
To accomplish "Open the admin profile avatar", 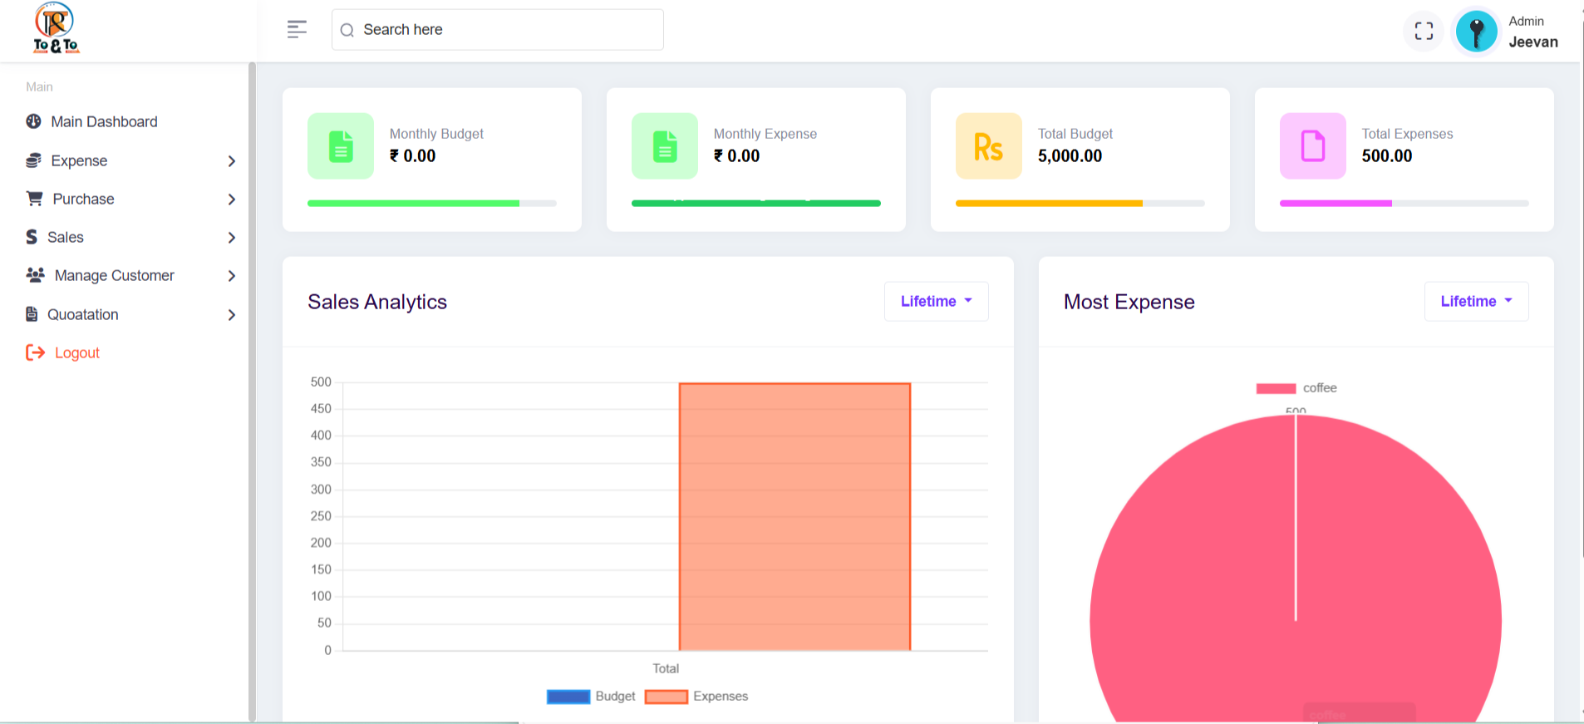I will (x=1476, y=32).
